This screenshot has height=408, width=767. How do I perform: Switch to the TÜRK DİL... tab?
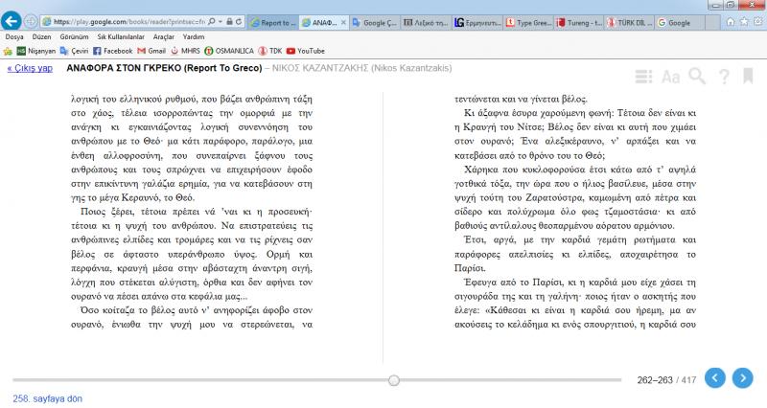point(630,22)
